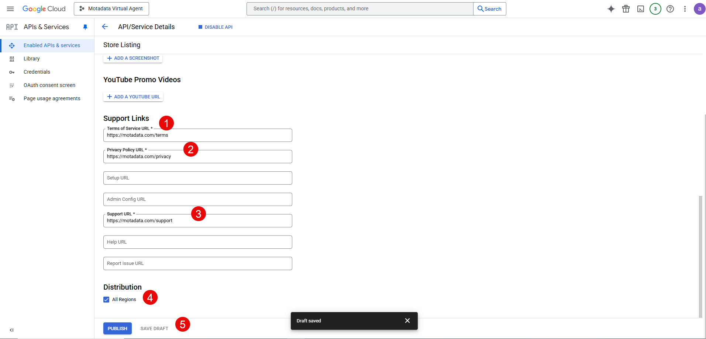The image size is (706, 339).
Task: Dismiss the Draft saved notification
Action: click(407, 321)
